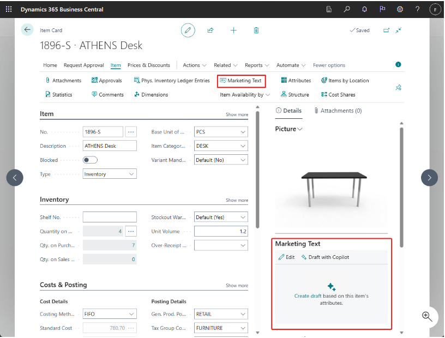Go back with the arrow button

27,29
